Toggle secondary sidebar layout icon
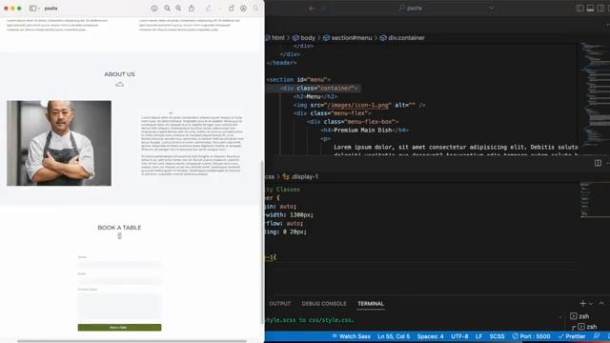The height and width of the screenshot is (343, 610). pos(601,9)
